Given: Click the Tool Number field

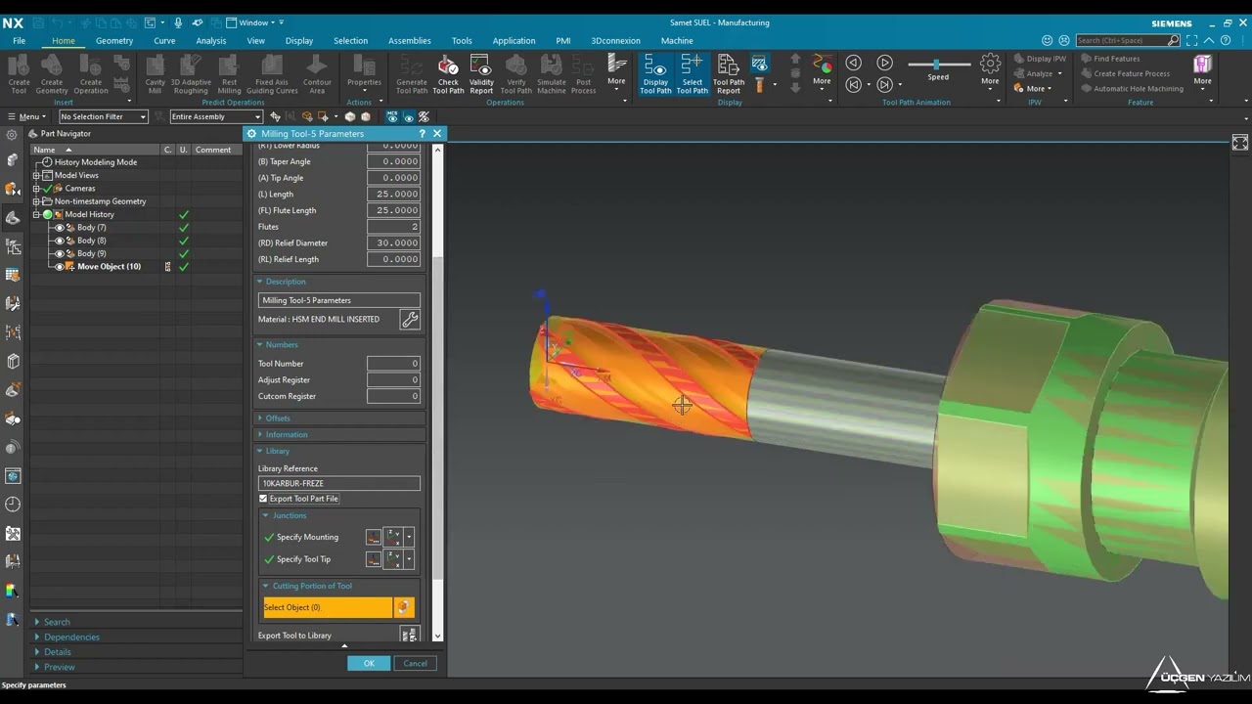Looking at the screenshot, I should click(393, 364).
